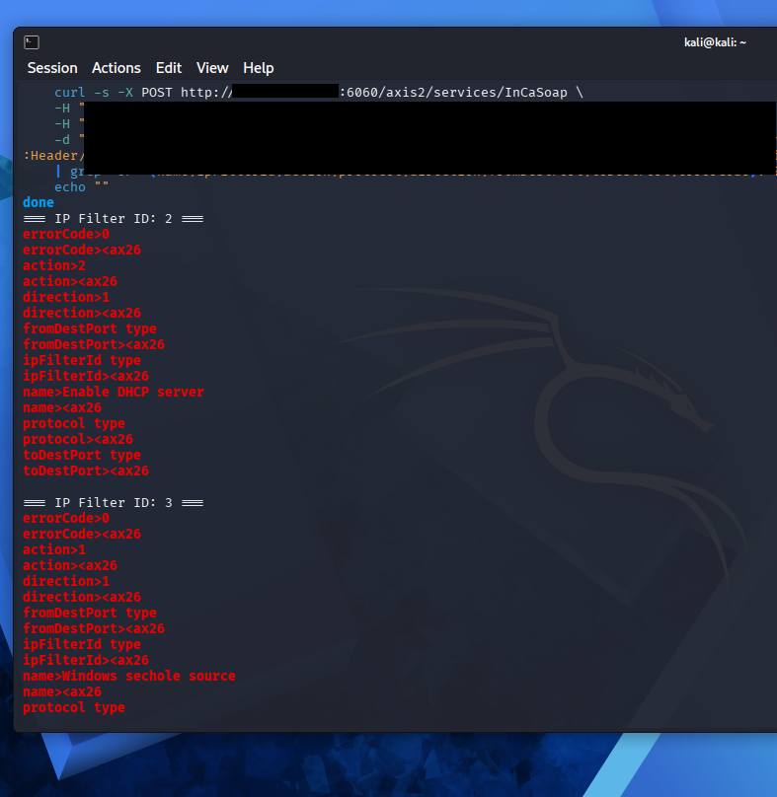
Task: Open the Help menu
Action: [x=258, y=68]
